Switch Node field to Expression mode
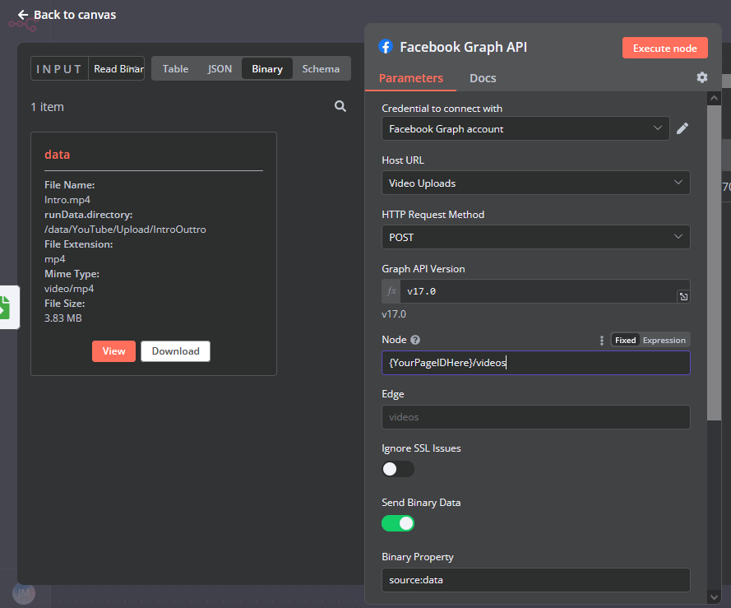The image size is (731, 608). coord(664,340)
